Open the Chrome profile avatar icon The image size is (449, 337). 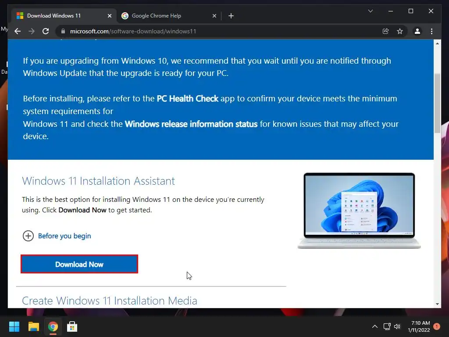tap(417, 31)
